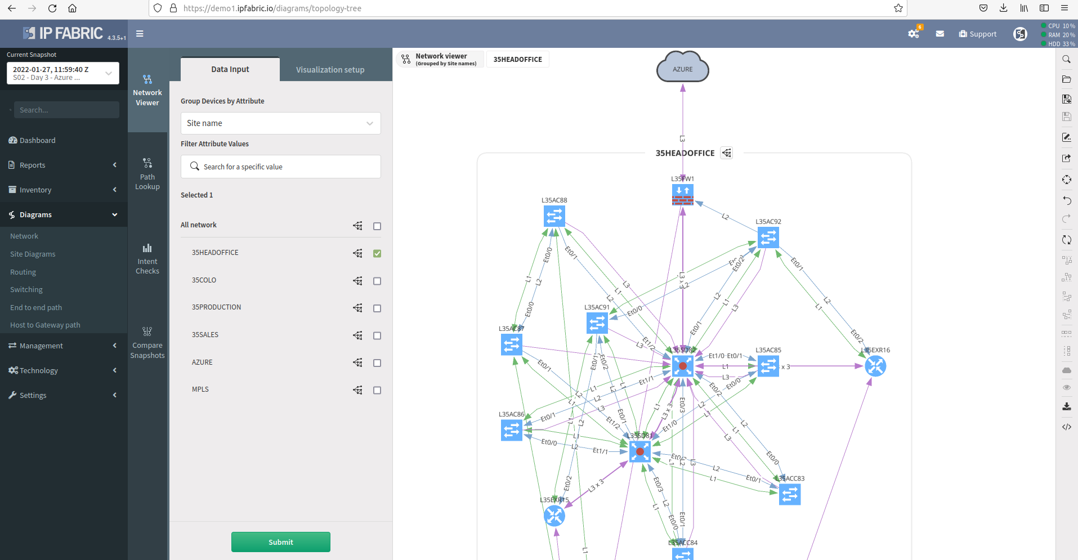This screenshot has height=560, width=1078.
Task: Click the share/export icon in right toolbar
Action: [x=1066, y=158]
